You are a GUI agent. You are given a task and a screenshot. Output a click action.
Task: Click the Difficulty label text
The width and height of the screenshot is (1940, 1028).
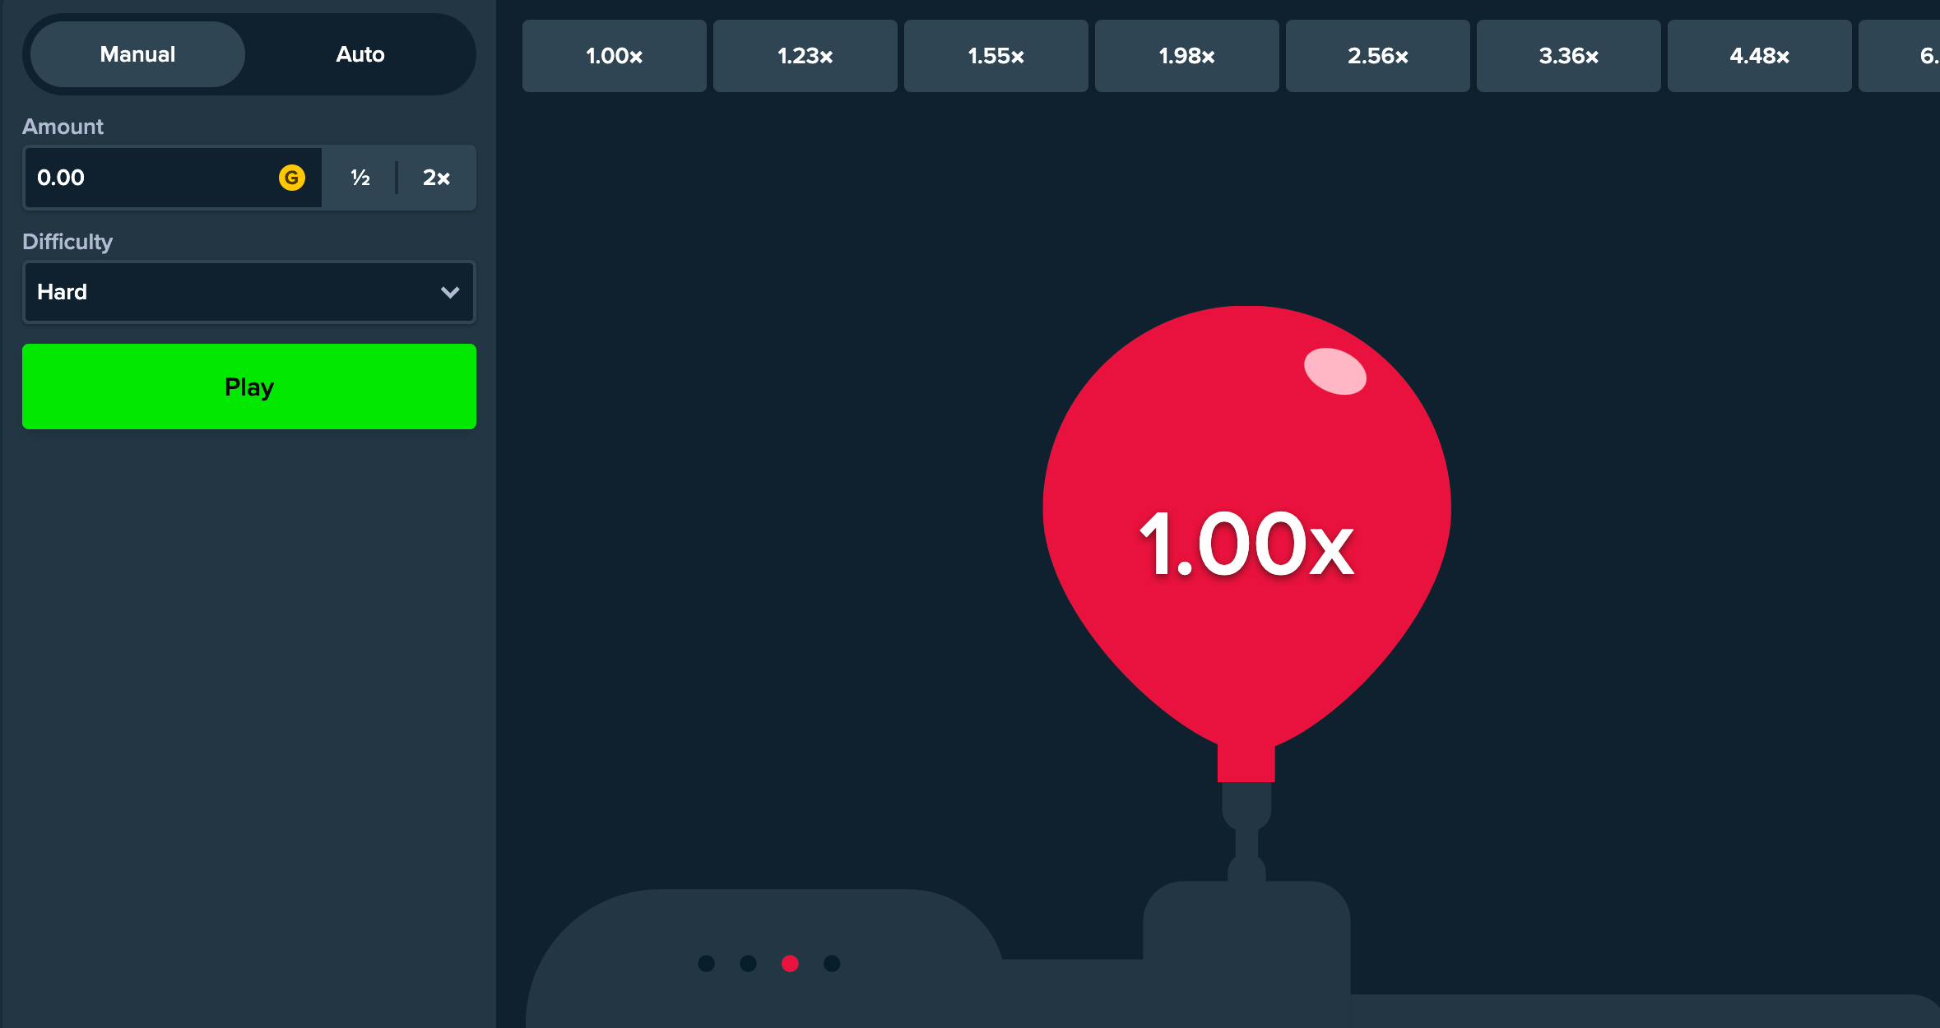67,242
